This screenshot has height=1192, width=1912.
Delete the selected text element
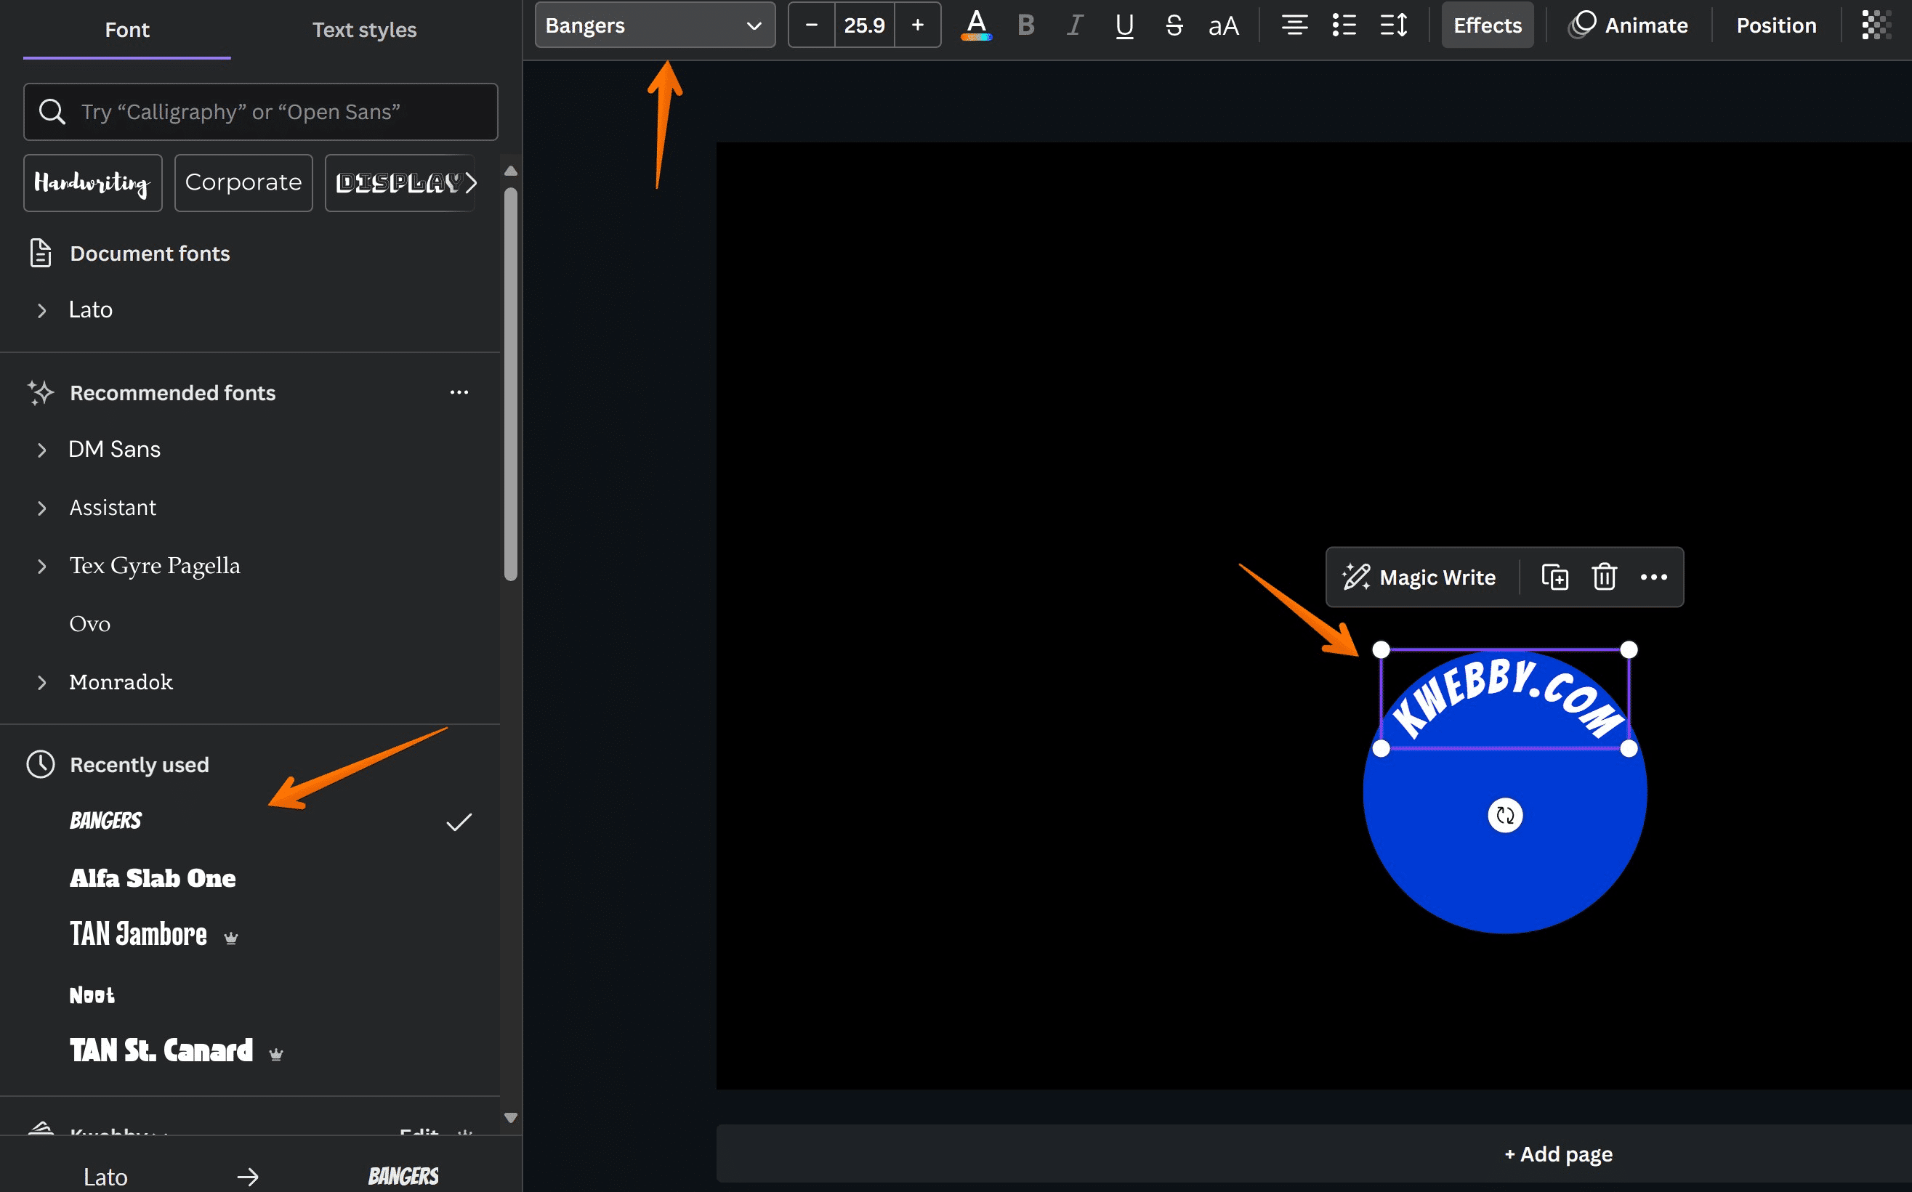coord(1605,578)
